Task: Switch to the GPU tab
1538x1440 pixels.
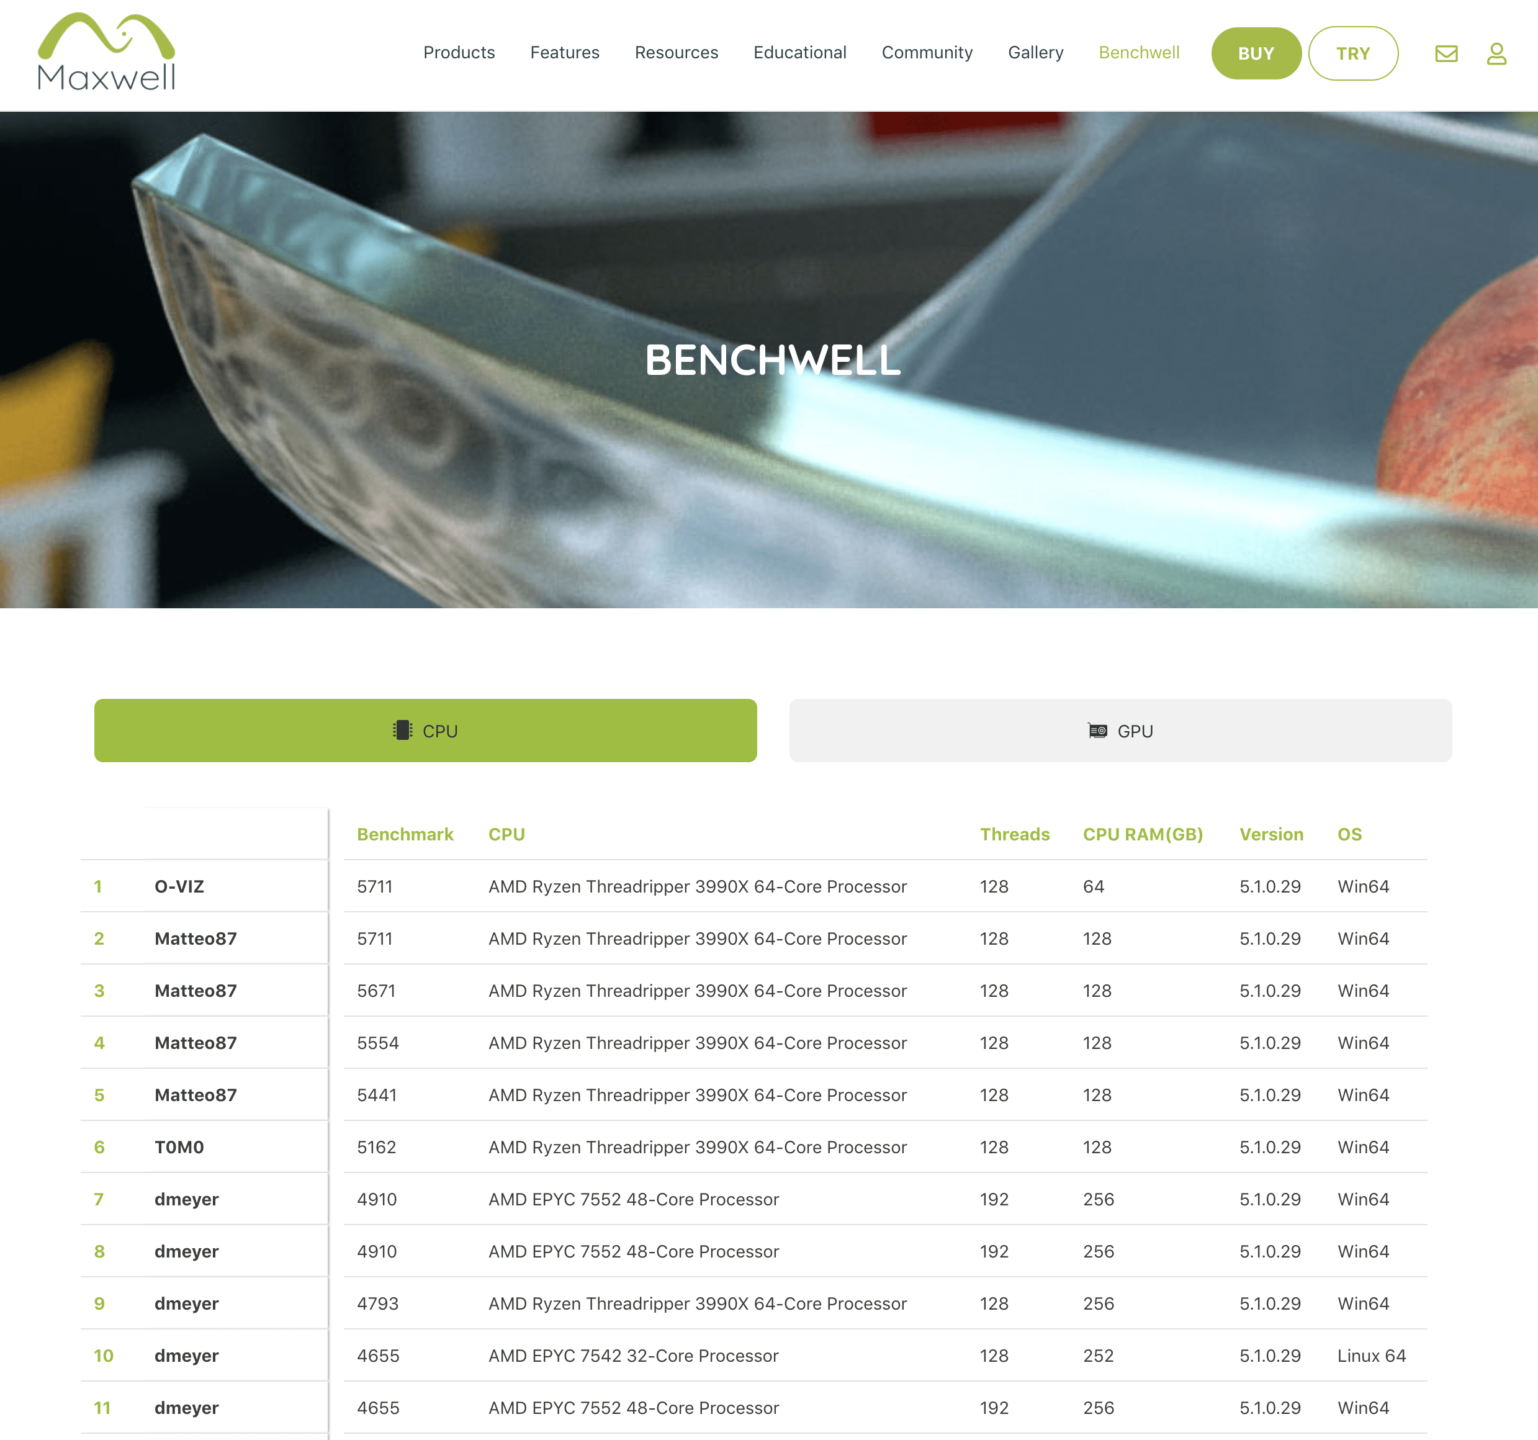Action: point(1120,731)
